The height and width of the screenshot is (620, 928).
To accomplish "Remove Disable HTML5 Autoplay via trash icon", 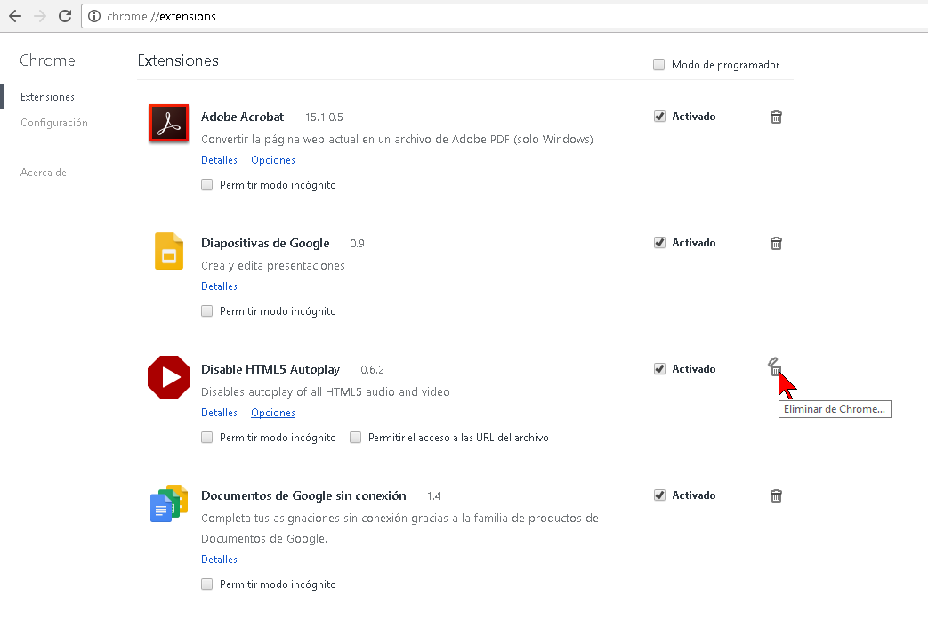I will pos(775,367).
